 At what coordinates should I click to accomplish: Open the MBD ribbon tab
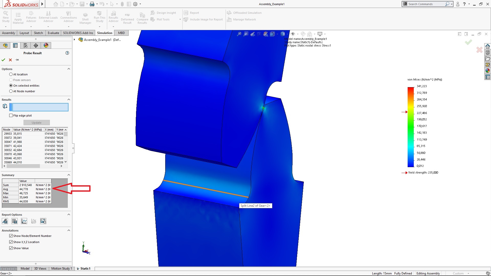pos(121,33)
